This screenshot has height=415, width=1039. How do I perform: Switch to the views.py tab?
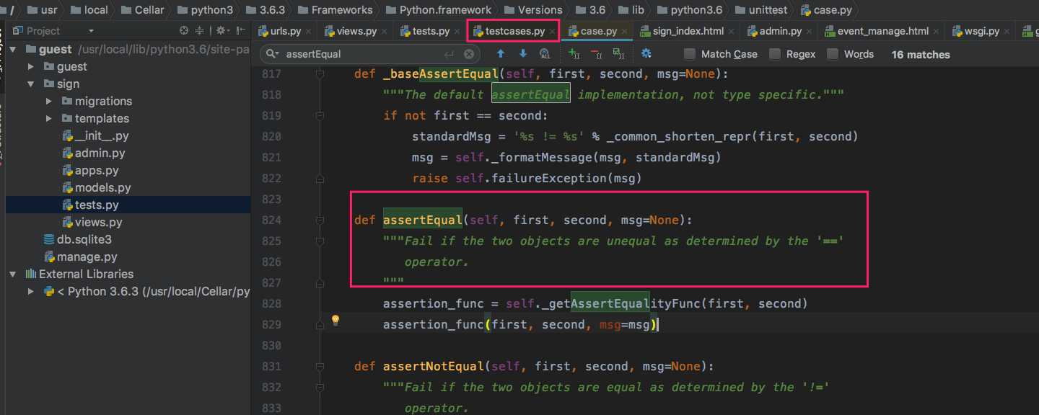(x=356, y=31)
